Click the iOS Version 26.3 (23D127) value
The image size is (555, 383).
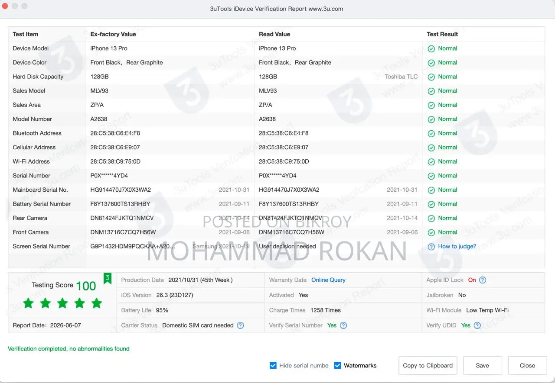(x=175, y=295)
